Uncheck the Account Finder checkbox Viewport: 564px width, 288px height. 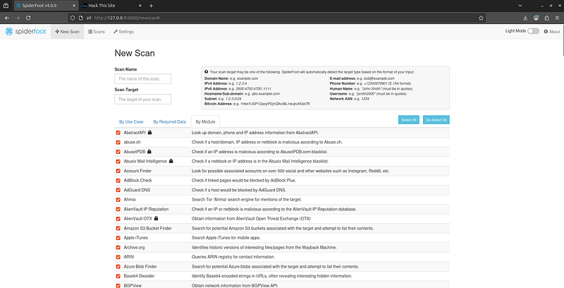tap(118, 171)
